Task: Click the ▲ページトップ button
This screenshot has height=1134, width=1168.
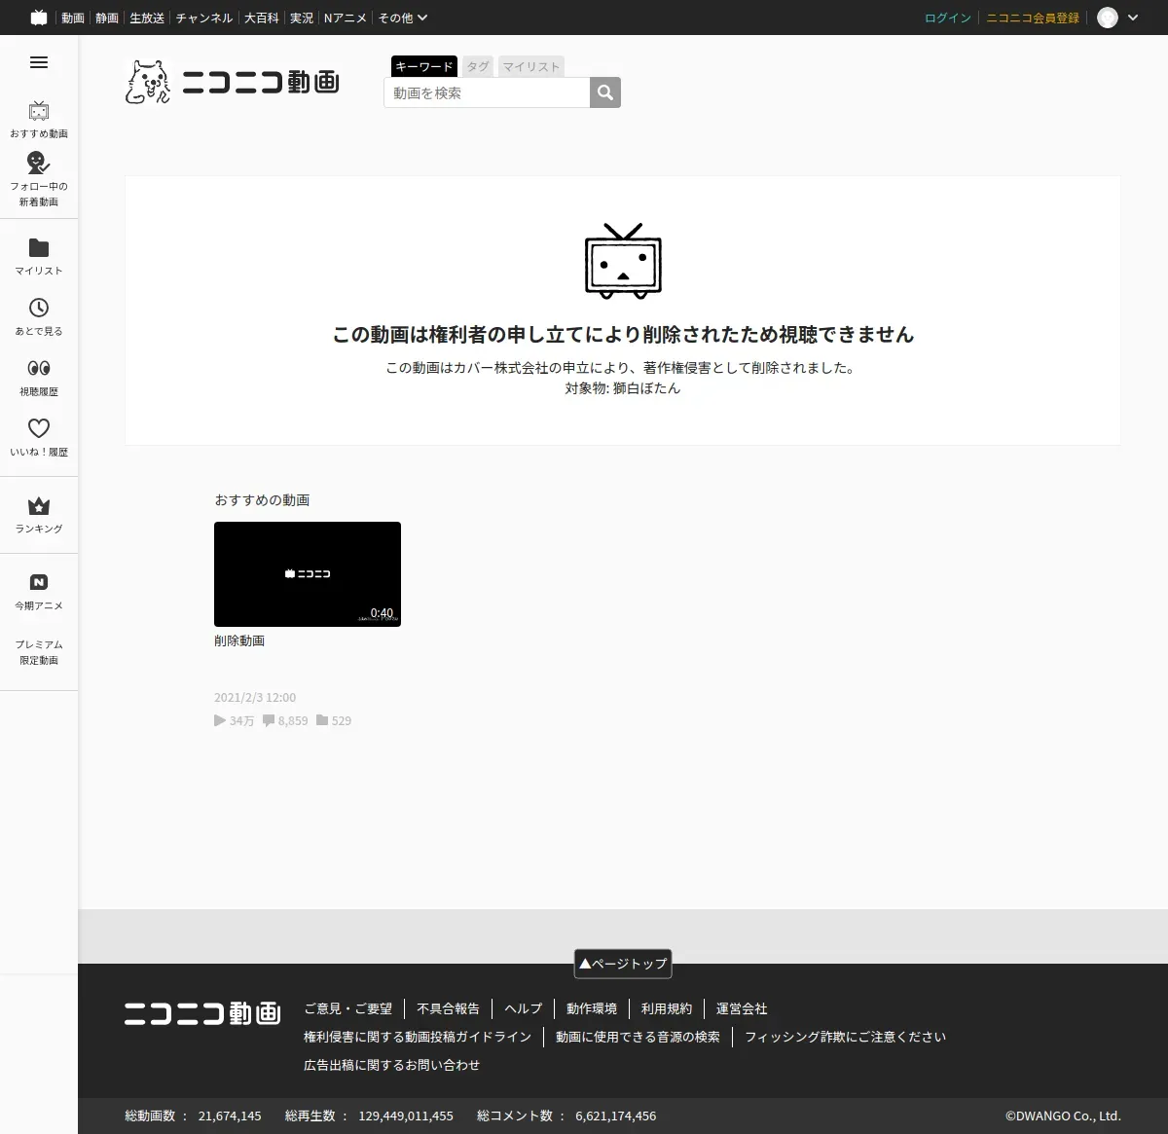Action: click(x=623, y=964)
